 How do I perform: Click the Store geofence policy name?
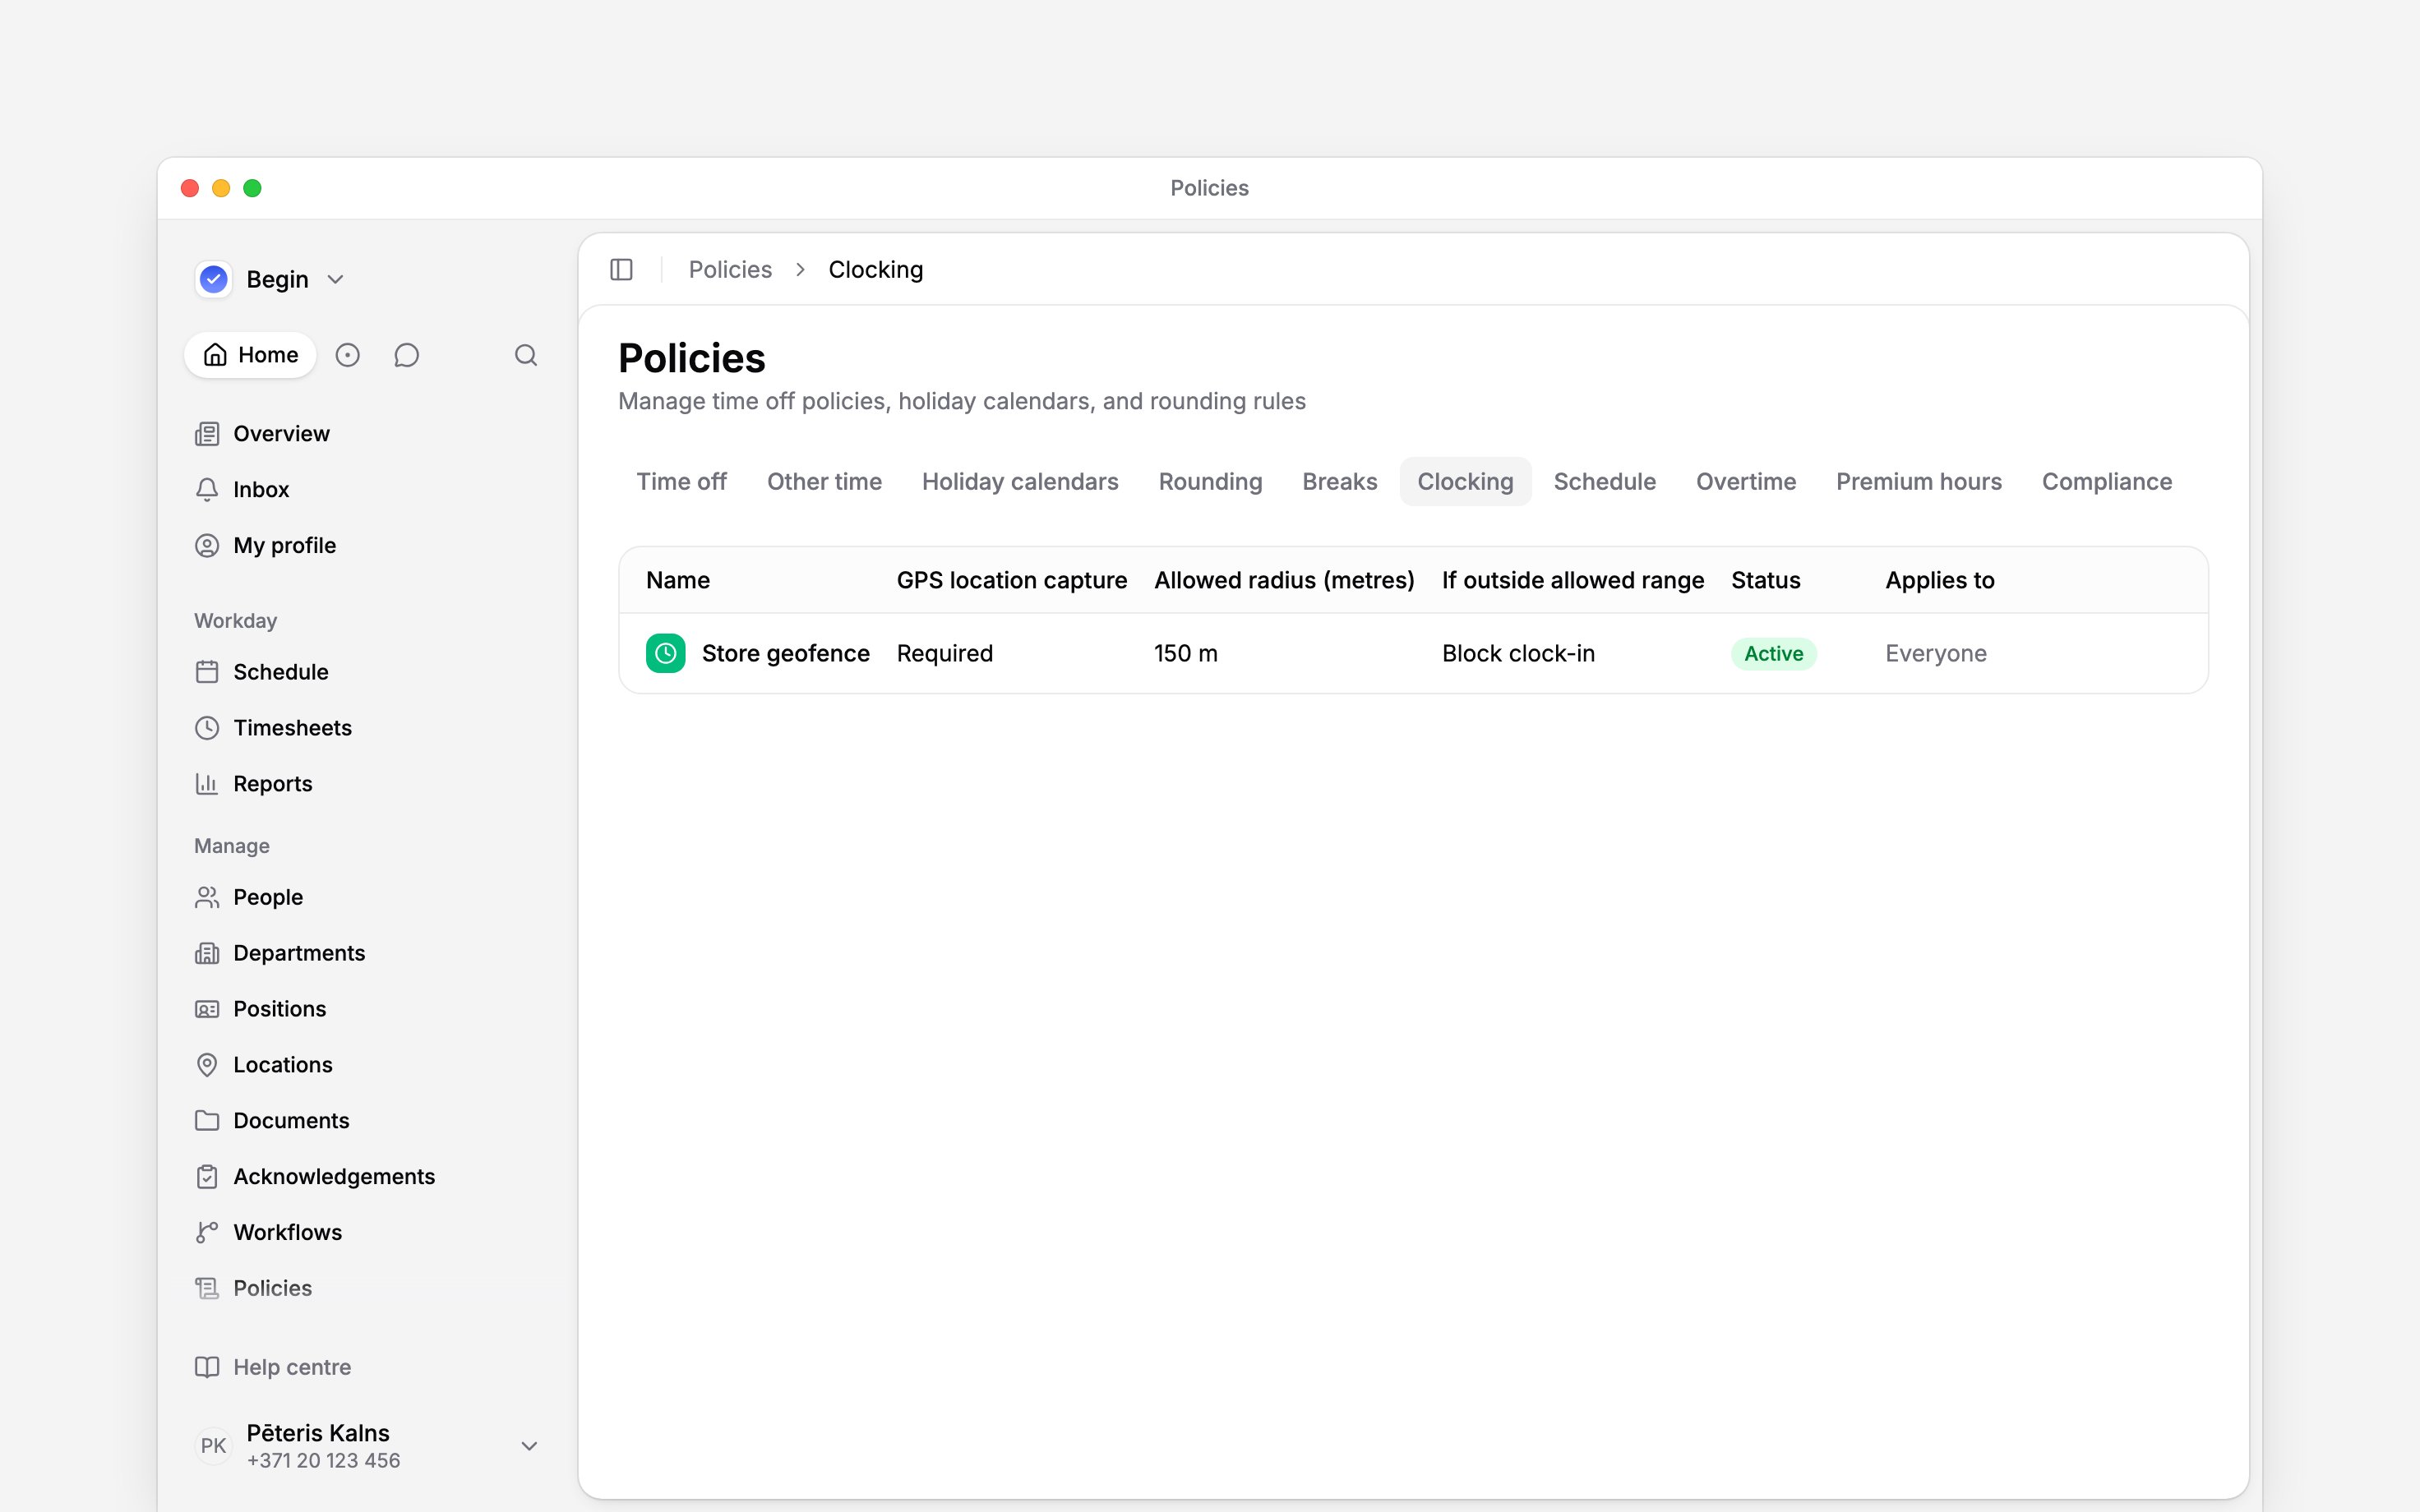[x=785, y=654]
